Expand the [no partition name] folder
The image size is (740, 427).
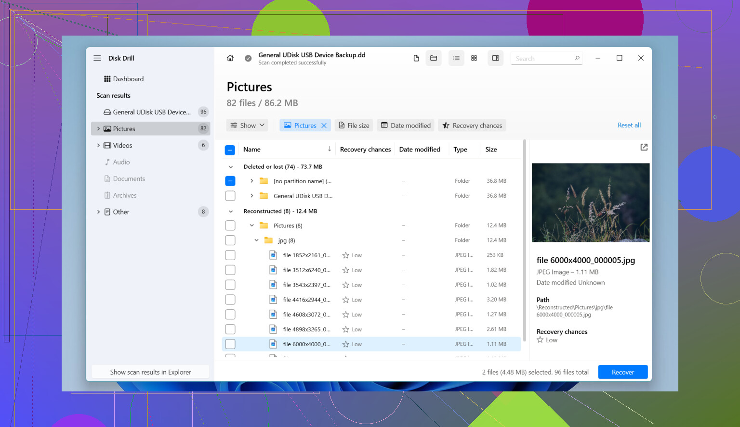tap(251, 181)
